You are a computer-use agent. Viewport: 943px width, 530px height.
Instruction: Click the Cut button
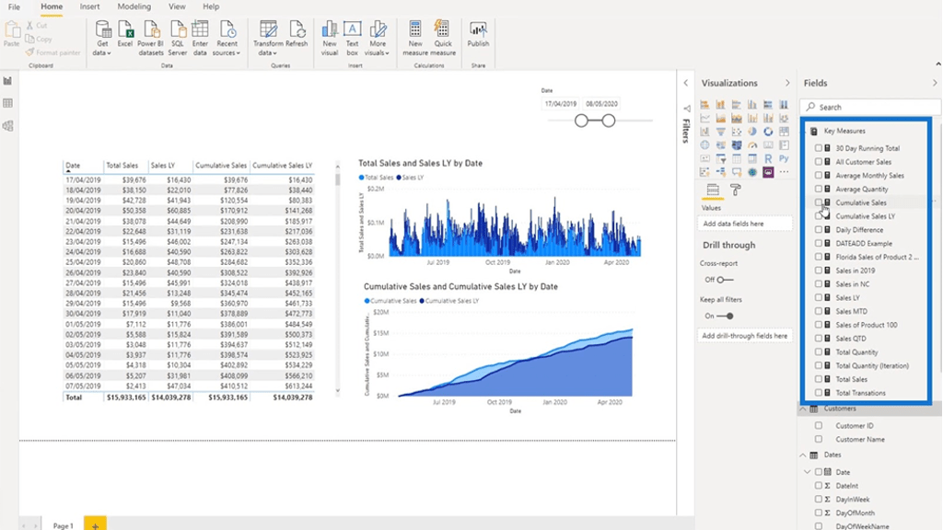[37, 26]
